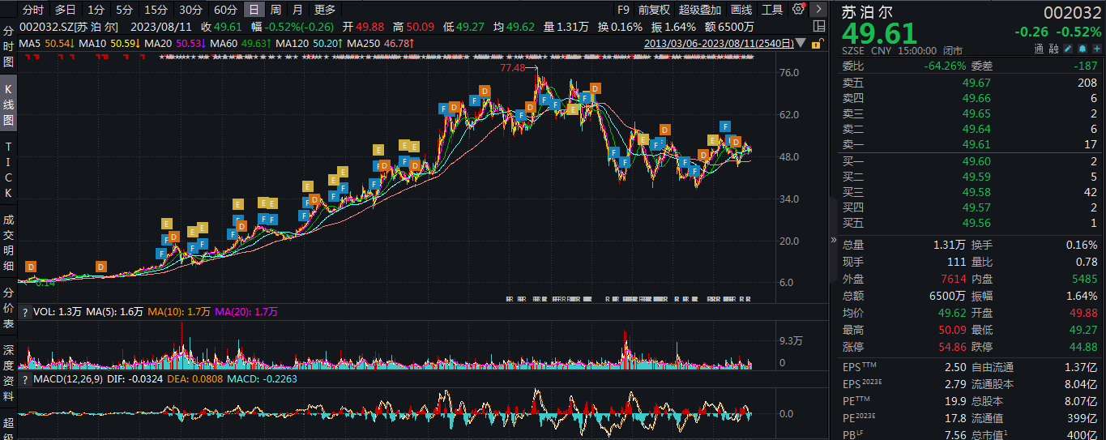
Task: Open MACD indicator help question mark
Action: coord(25,379)
